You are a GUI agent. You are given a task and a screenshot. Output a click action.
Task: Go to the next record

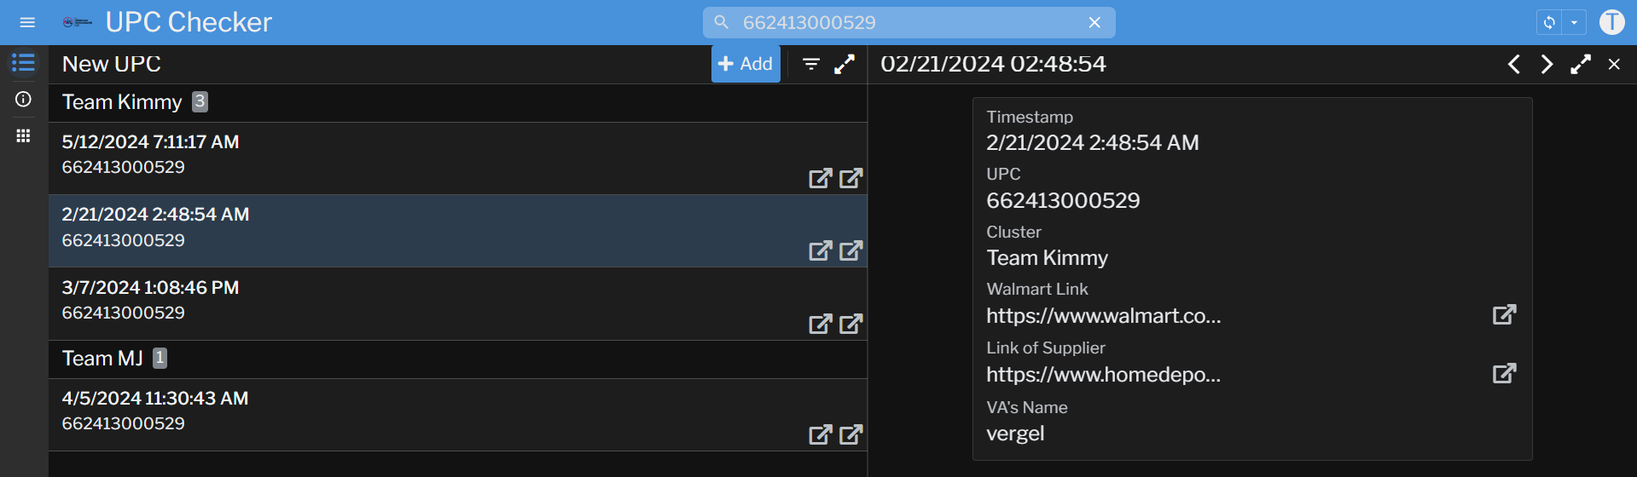[x=1547, y=64]
